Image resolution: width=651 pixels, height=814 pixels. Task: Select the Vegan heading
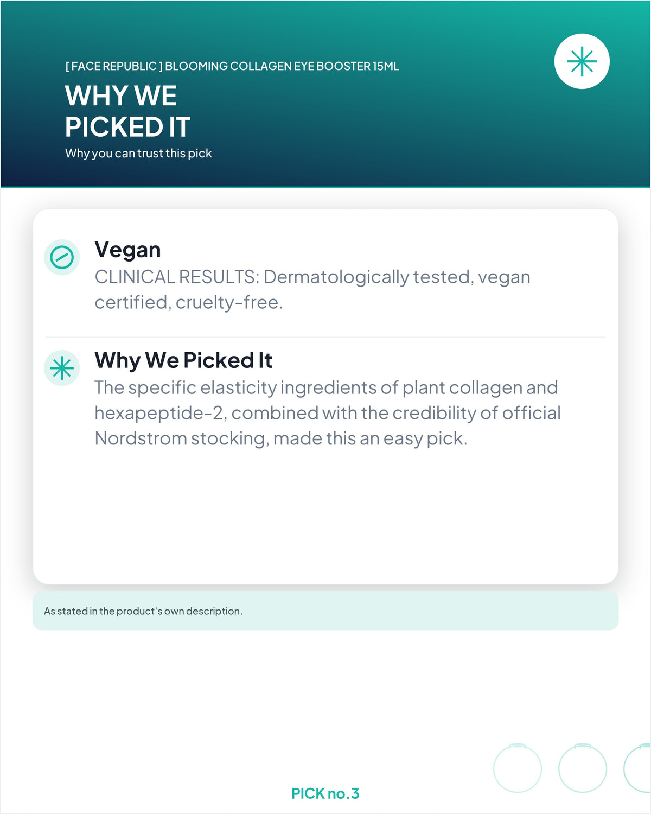coord(127,250)
